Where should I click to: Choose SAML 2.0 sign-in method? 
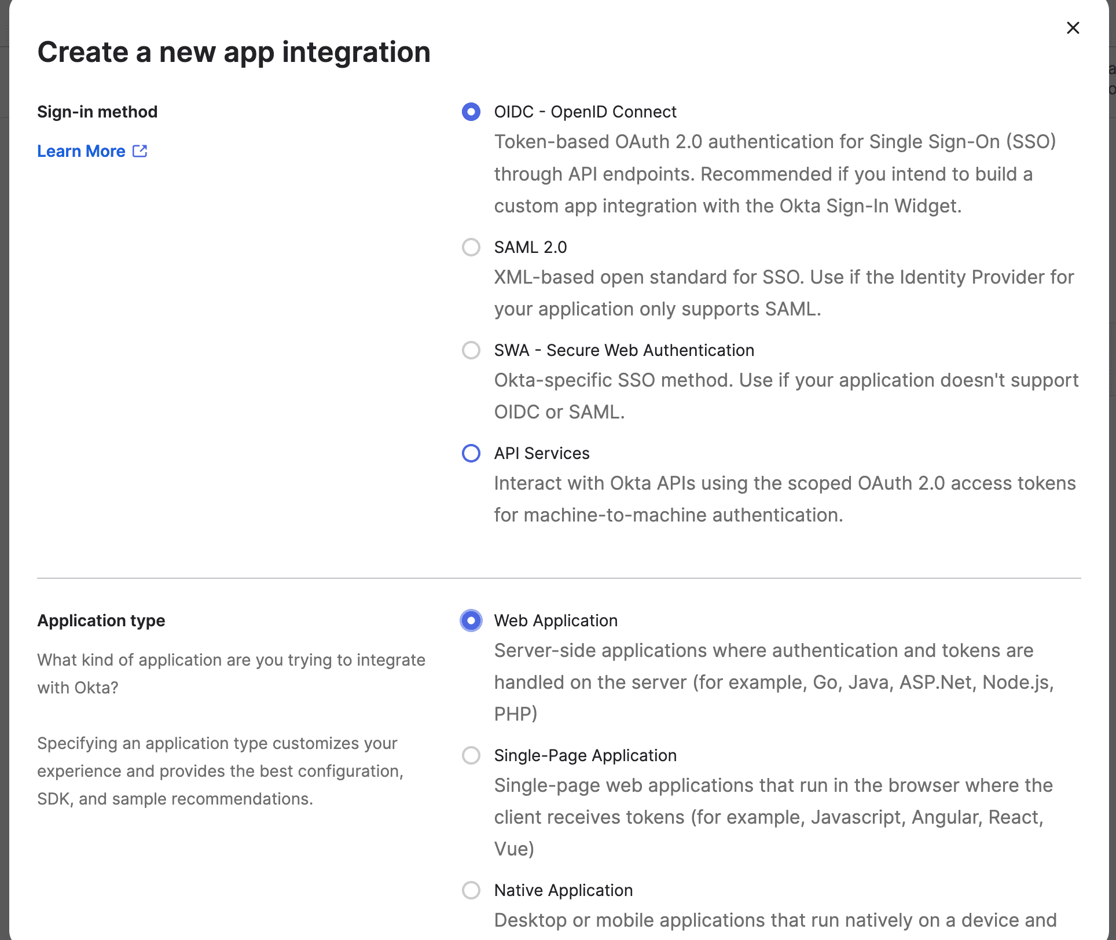[471, 247]
